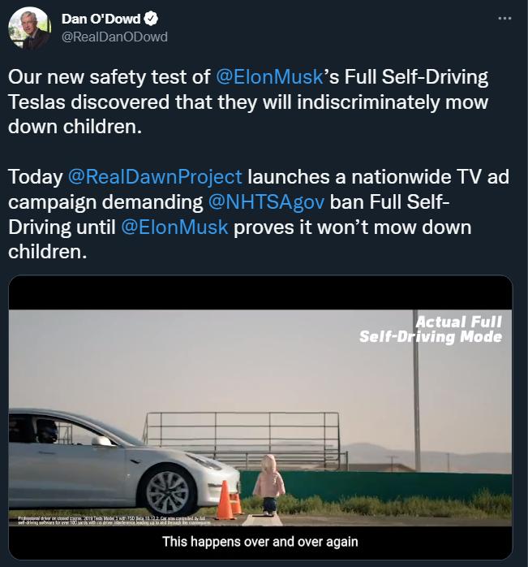Click the 'This happens over and over again' caption
The width and height of the screenshot is (528, 567).
(x=260, y=542)
